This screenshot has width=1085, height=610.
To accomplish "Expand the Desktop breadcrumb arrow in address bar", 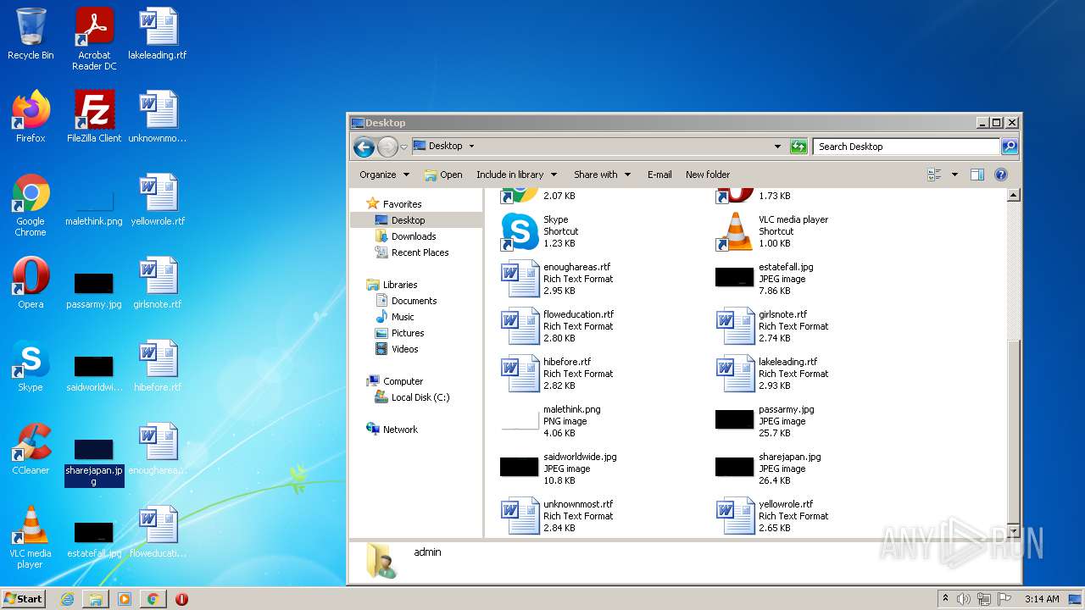I will click(x=471, y=146).
